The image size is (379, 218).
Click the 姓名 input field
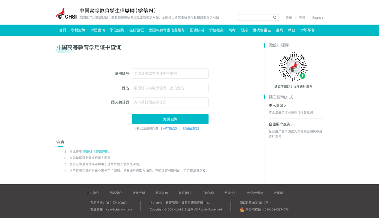(170, 88)
